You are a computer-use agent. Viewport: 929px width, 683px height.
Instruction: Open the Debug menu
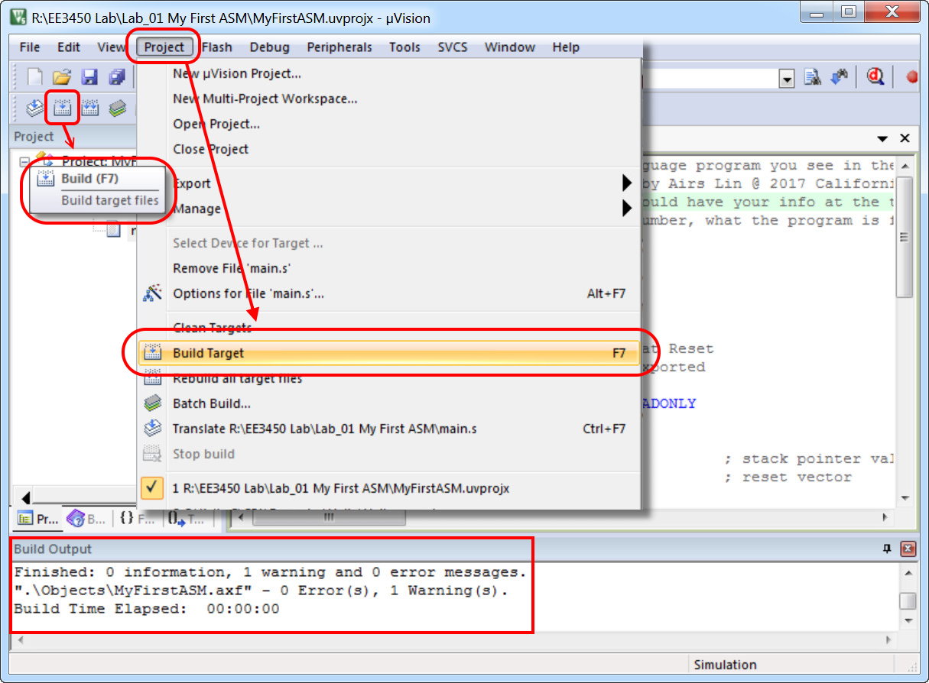coord(269,47)
